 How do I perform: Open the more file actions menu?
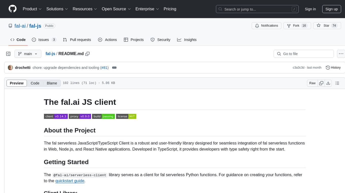[x=341, y=54]
